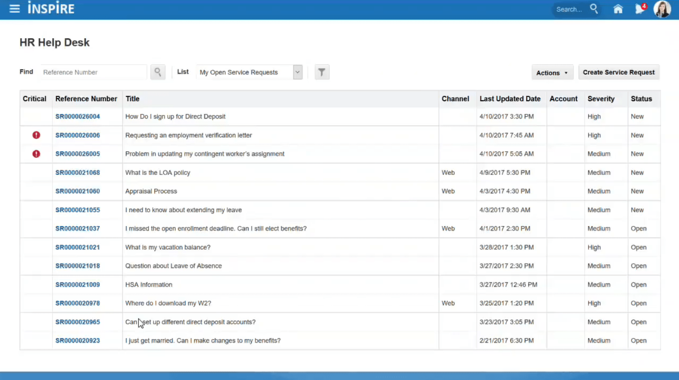Navigate home using the home icon
This screenshot has height=380, width=679.
617,9
